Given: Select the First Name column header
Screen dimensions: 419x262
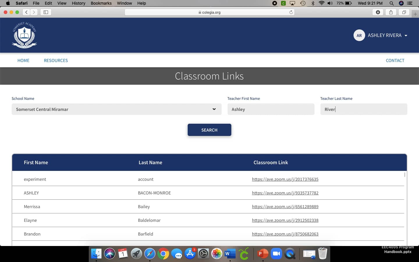Looking at the screenshot, I should [x=36, y=162].
